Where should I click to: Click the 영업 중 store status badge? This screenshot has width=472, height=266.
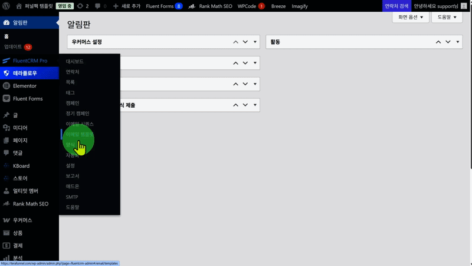coord(65,6)
